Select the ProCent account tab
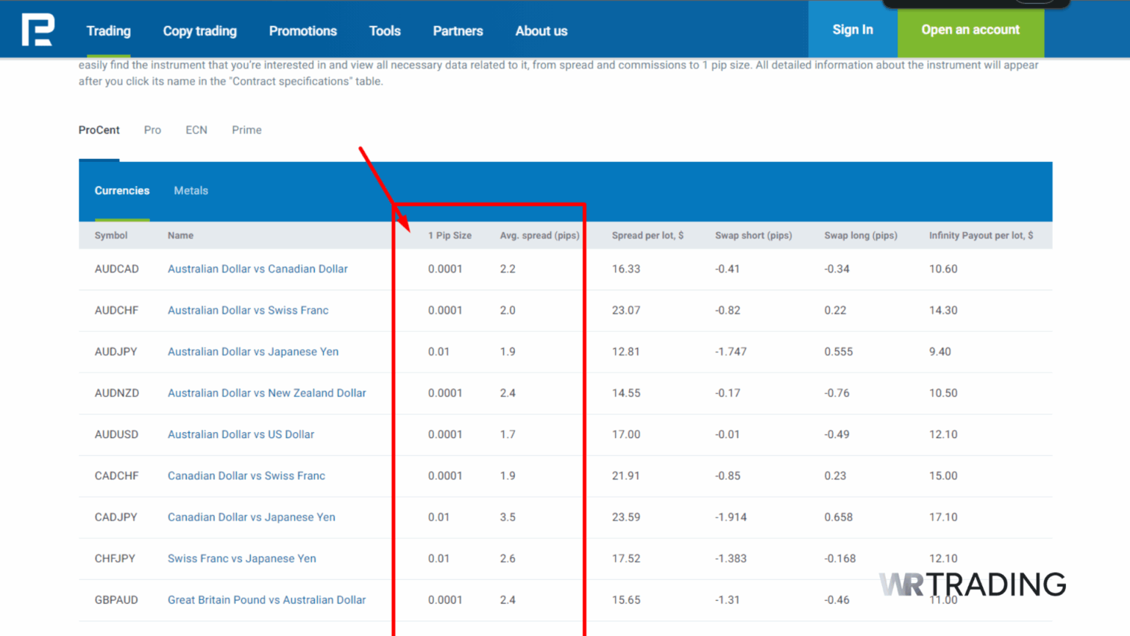This screenshot has width=1130, height=636. click(x=99, y=130)
